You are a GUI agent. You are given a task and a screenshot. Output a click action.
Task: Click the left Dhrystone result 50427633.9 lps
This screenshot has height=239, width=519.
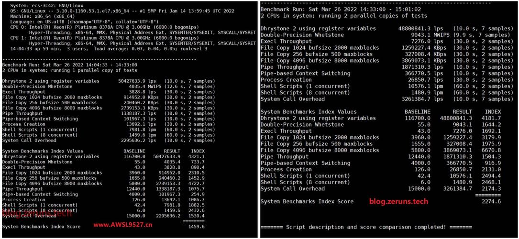pyautogui.click(x=137, y=81)
